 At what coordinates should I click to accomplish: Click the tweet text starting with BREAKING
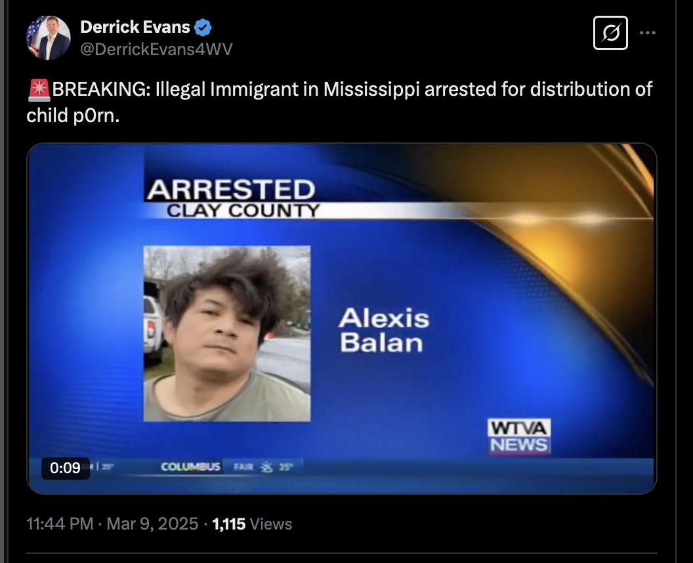[339, 102]
